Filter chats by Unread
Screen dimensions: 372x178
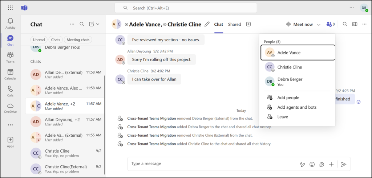point(39,40)
